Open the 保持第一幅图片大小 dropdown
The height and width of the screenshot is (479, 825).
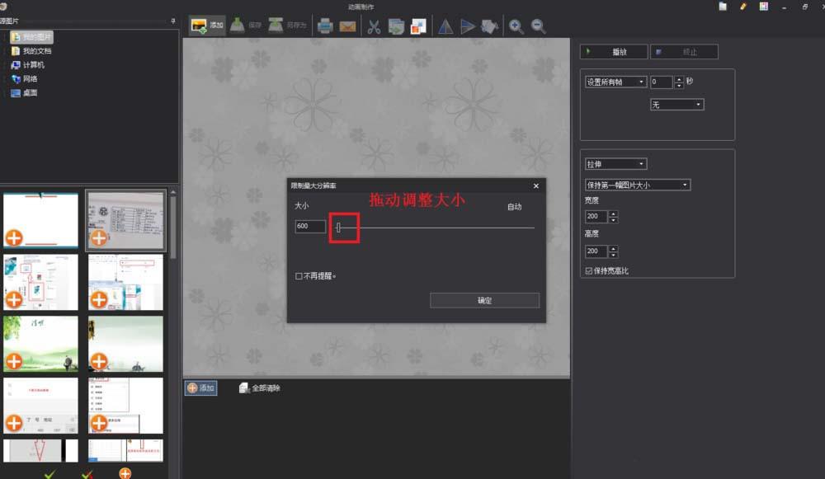pyautogui.click(x=638, y=184)
